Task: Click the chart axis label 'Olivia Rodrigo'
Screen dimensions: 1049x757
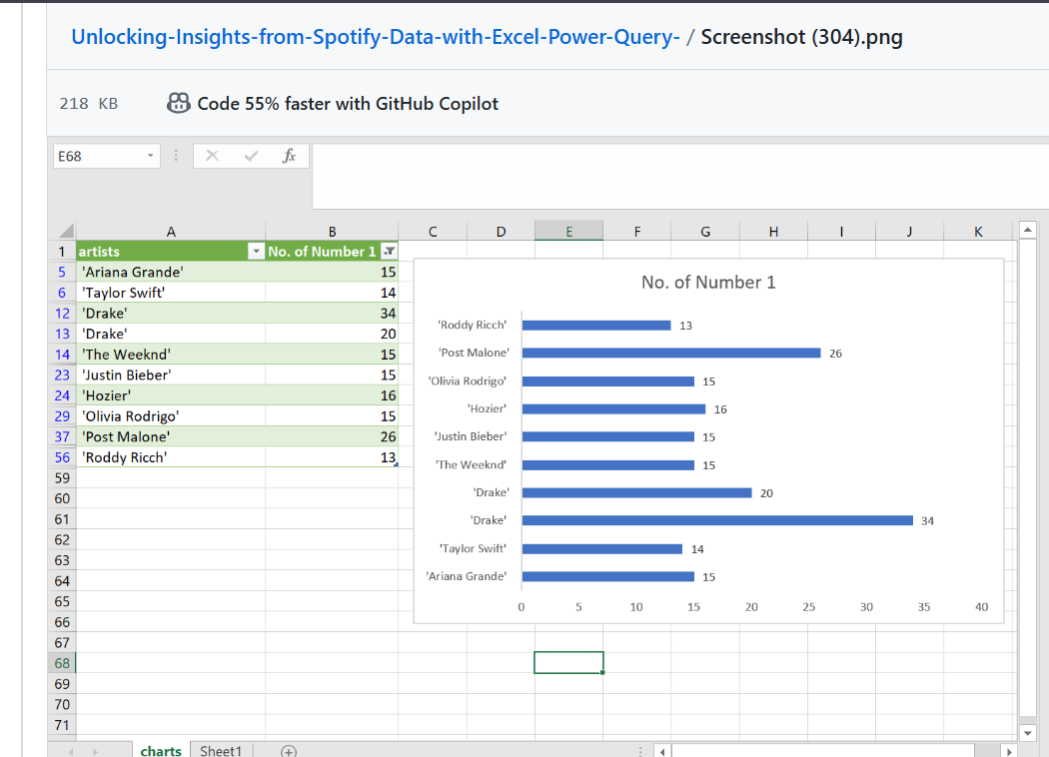Action: coord(468,381)
